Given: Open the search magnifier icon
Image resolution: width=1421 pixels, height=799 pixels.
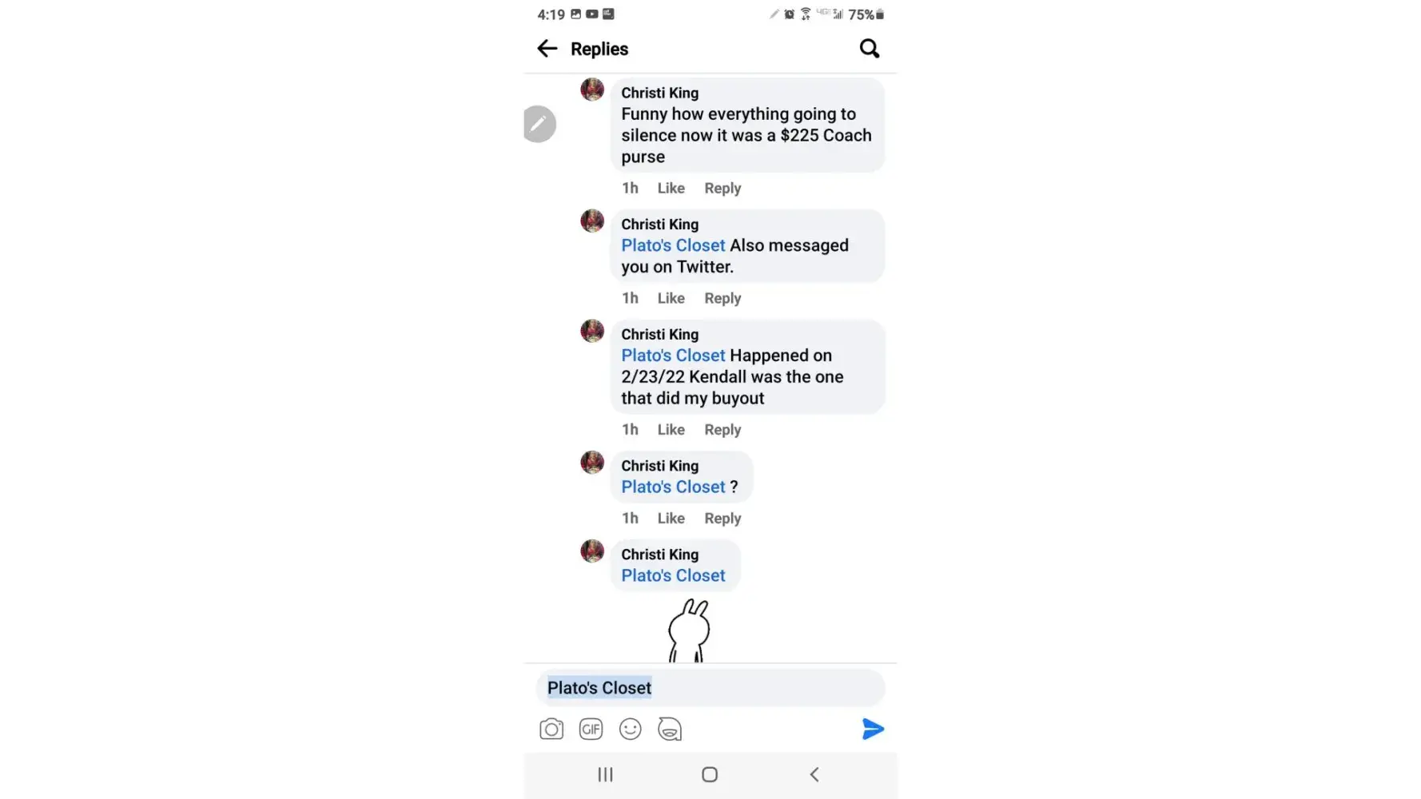Looking at the screenshot, I should point(870,49).
